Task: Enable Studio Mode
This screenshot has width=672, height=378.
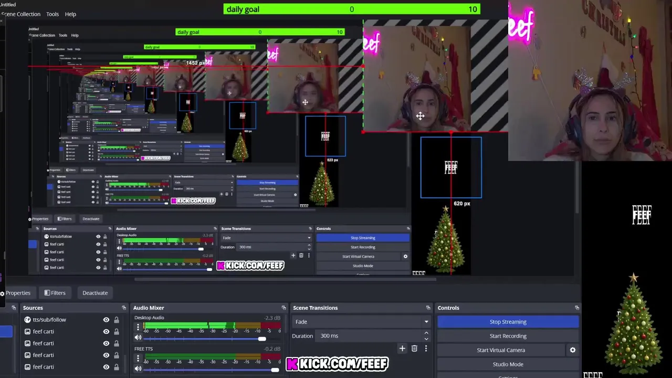Action: (x=508, y=364)
